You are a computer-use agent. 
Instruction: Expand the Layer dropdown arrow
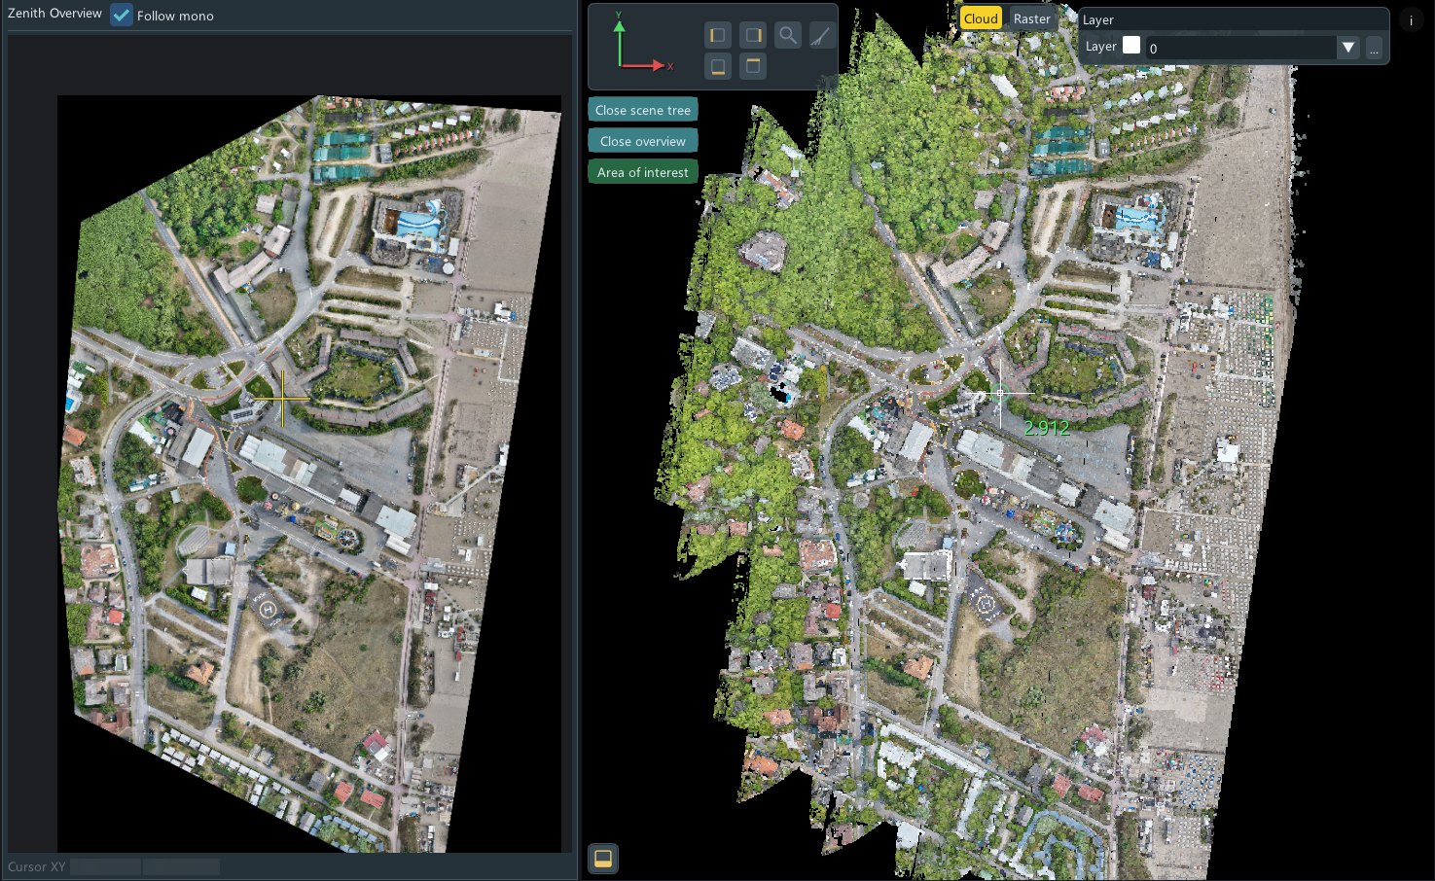[x=1348, y=48]
